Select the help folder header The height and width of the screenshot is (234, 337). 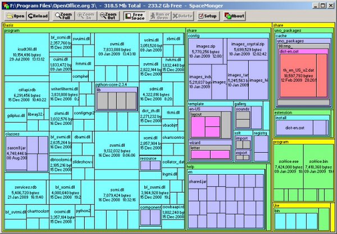190,167
